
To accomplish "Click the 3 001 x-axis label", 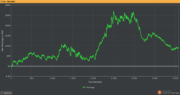I will tap(134, 78).
